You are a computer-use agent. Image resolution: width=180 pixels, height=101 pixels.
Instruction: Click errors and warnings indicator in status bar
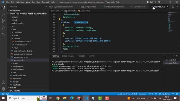coord(6,94)
